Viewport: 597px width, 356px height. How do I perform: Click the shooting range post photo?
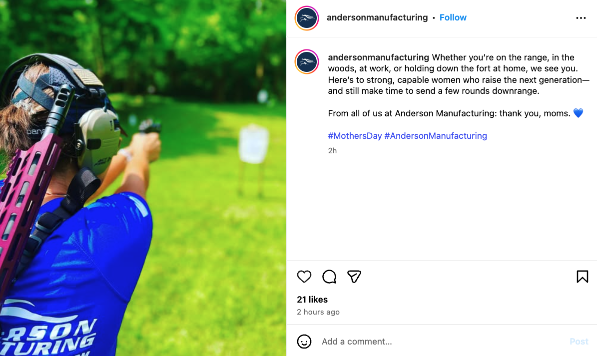(x=143, y=178)
